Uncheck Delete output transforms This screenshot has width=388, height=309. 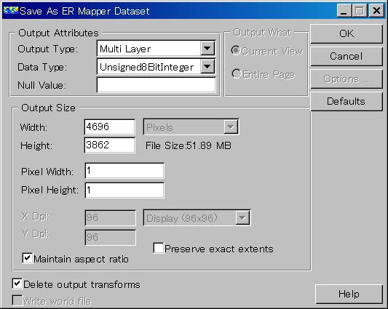[x=17, y=284]
